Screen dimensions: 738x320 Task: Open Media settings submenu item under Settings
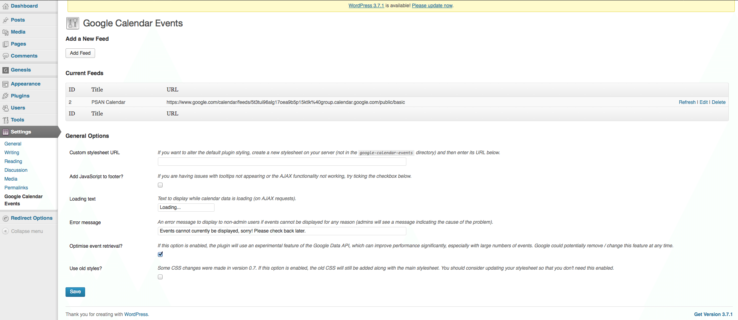click(x=11, y=179)
